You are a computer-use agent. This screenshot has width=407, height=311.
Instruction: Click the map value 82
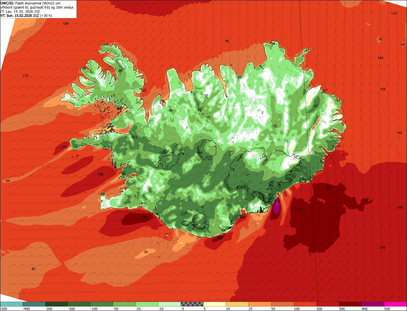(x=33, y=269)
